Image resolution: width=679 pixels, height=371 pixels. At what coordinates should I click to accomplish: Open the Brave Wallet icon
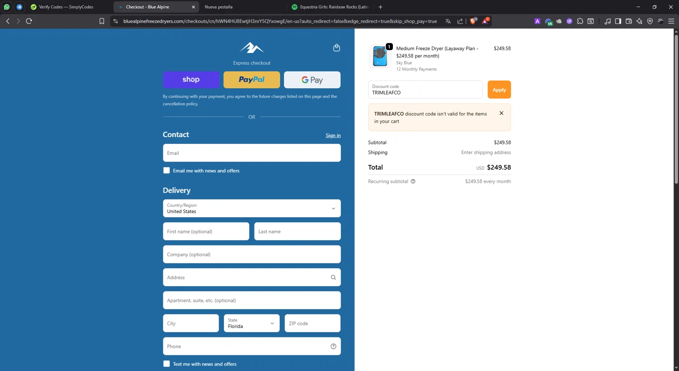click(x=629, y=21)
